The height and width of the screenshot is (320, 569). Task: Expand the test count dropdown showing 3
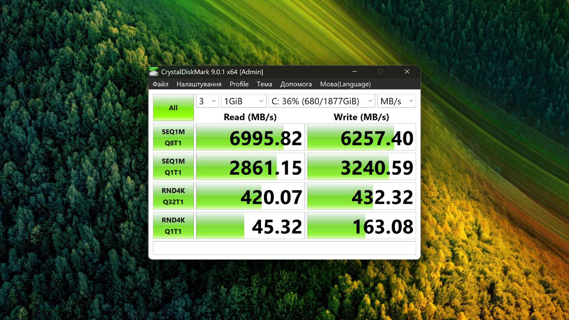(x=207, y=101)
